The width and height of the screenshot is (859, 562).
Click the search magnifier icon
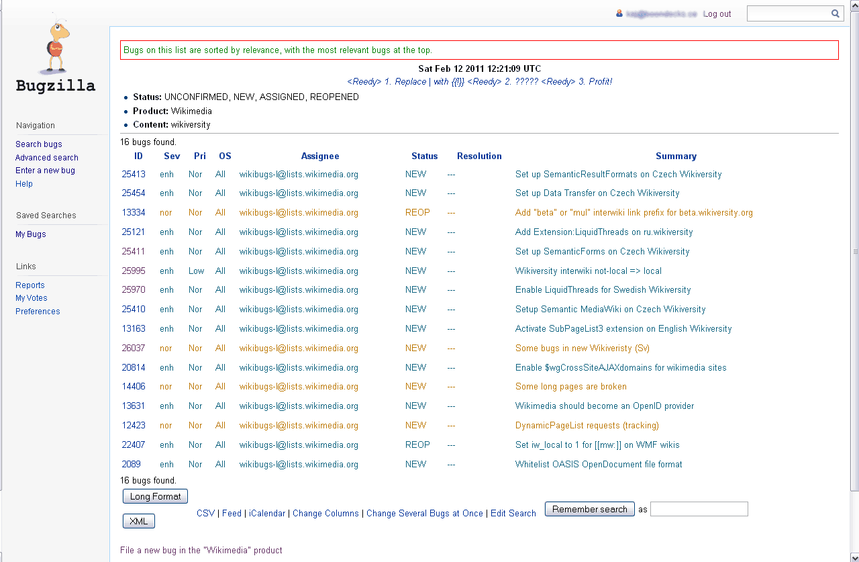835,13
